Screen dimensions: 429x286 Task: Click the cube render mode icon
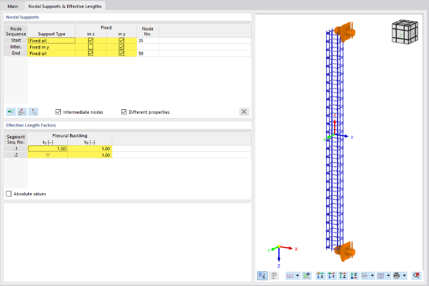point(380,276)
